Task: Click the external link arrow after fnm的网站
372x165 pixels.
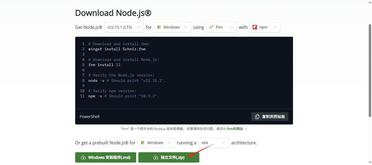Action: tap(246, 129)
